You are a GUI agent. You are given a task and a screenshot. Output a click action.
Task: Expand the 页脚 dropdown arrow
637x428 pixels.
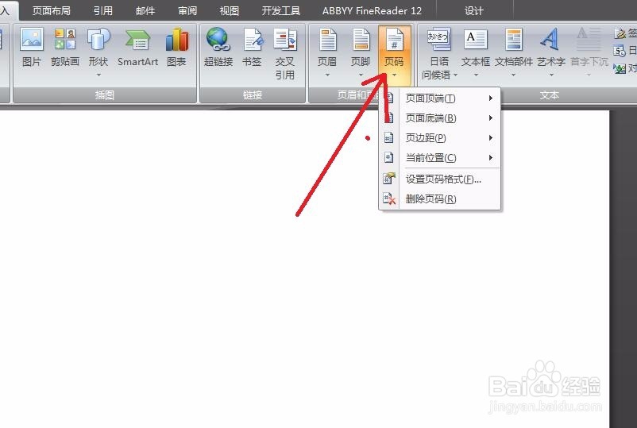pos(361,75)
